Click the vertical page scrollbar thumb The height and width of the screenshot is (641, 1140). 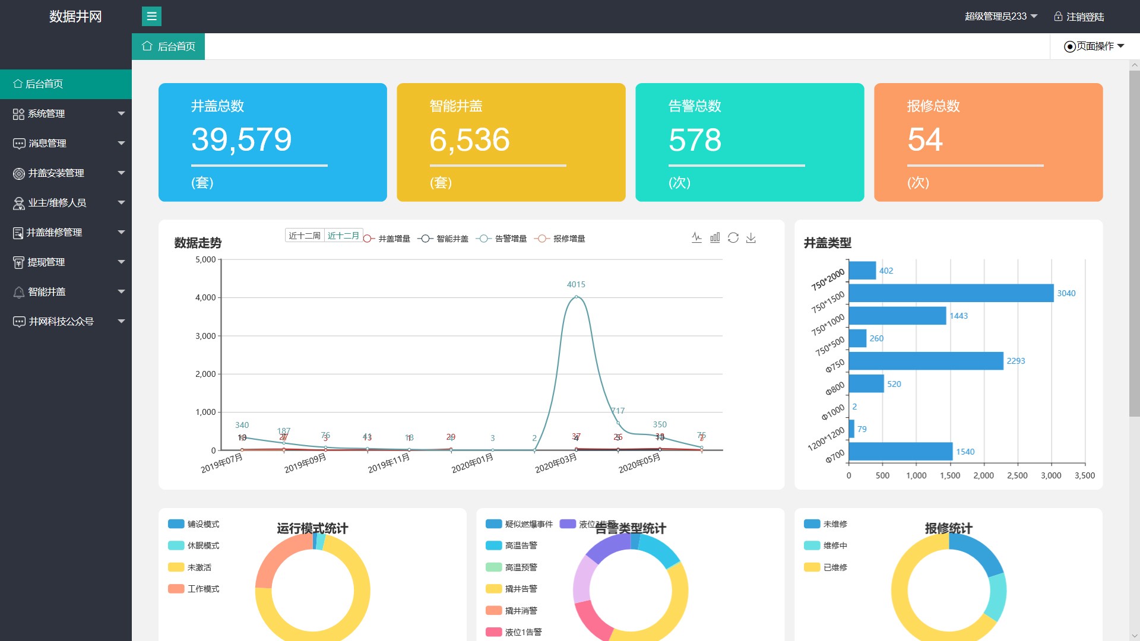pos(1134,243)
